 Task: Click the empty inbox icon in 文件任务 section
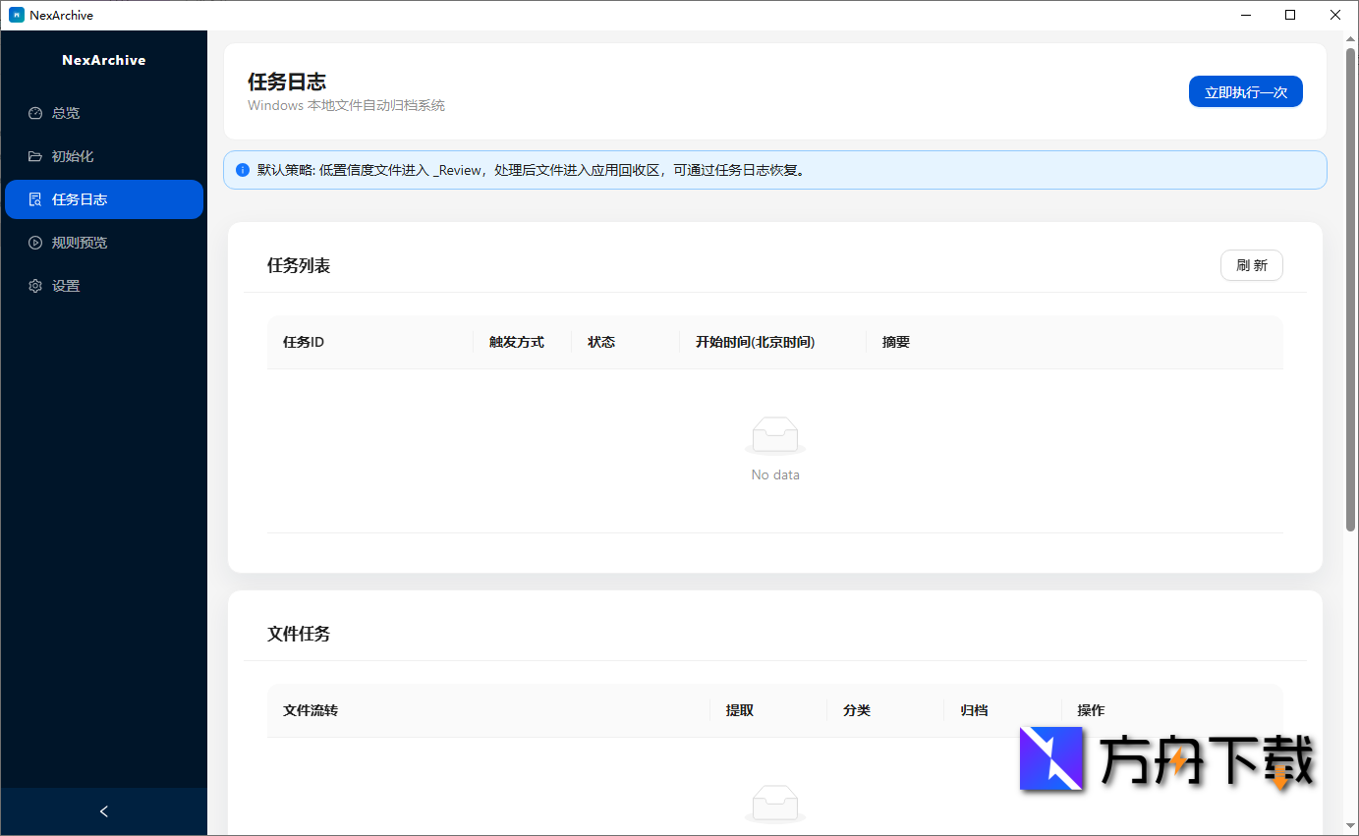click(775, 804)
